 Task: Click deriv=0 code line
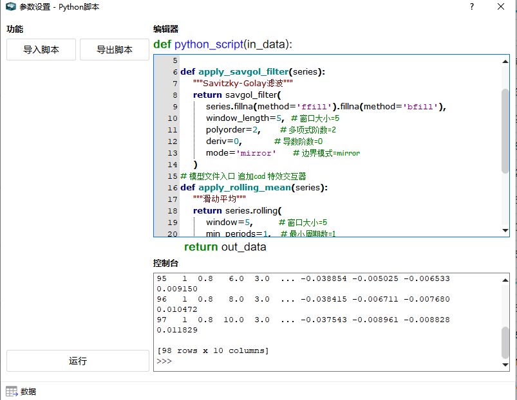tap(264, 141)
